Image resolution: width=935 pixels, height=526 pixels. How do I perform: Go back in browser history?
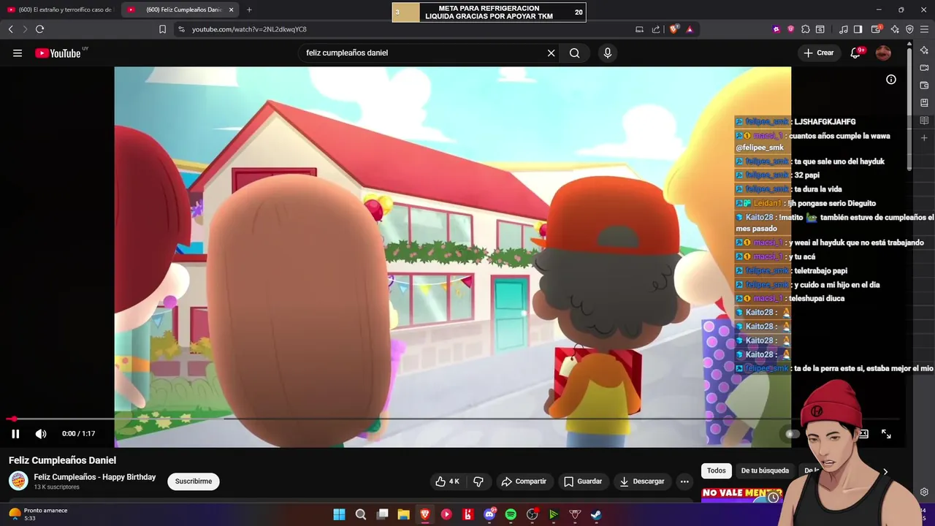coord(10,29)
